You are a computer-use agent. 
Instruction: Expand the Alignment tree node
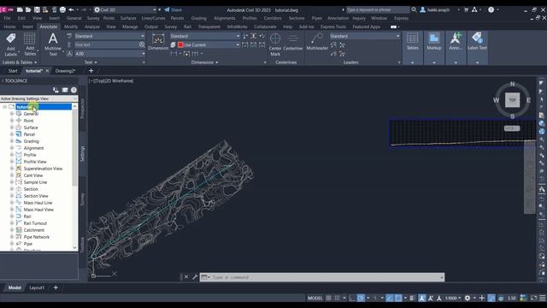coord(12,148)
